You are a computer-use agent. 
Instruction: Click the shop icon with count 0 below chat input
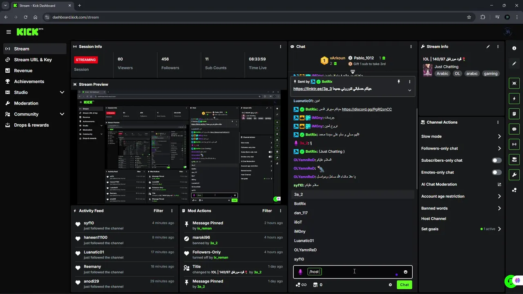(317, 285)
